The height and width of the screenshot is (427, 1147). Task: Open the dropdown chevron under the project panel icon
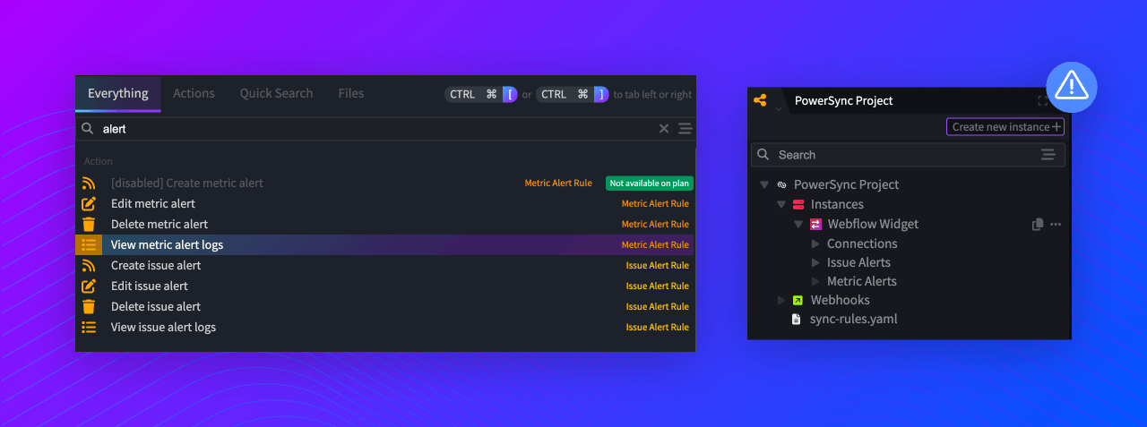pos(778,108)
